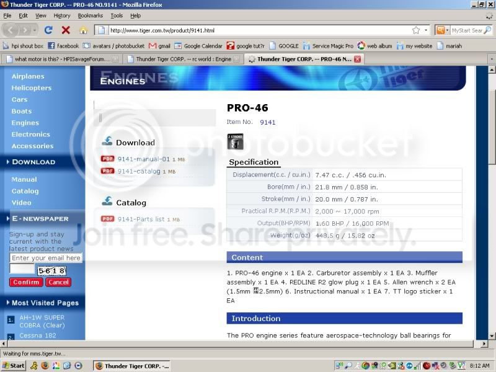This screenshot has width=496, height=372.
Task: Open the Video sidebar link
Action: coord(21,203)
